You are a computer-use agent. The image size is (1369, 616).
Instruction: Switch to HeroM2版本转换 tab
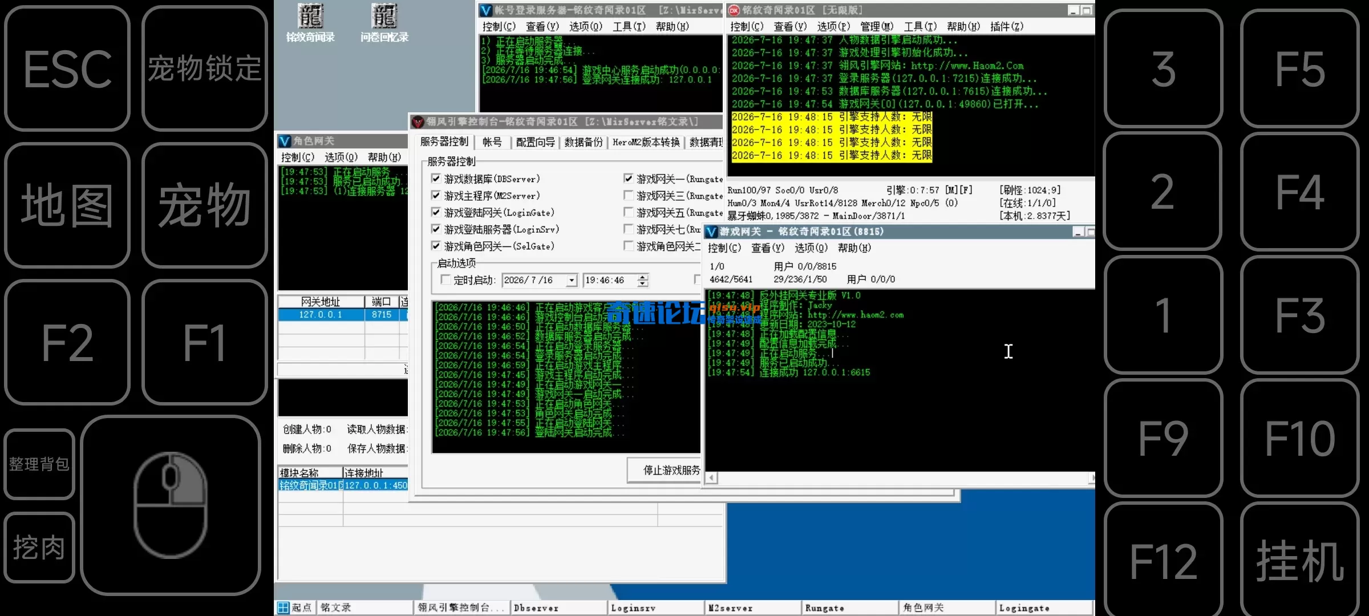(646, 142)
